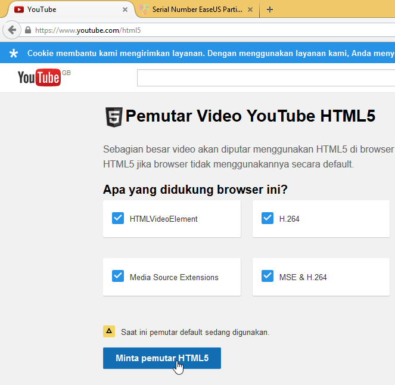The width and height of the screenshot is (395, 385).
Task: Click the GB country code beside logo
Action: point(66,73)
